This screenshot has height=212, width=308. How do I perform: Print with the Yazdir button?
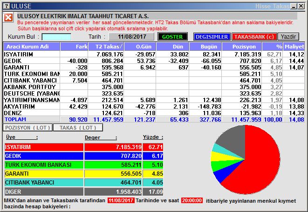288,37
